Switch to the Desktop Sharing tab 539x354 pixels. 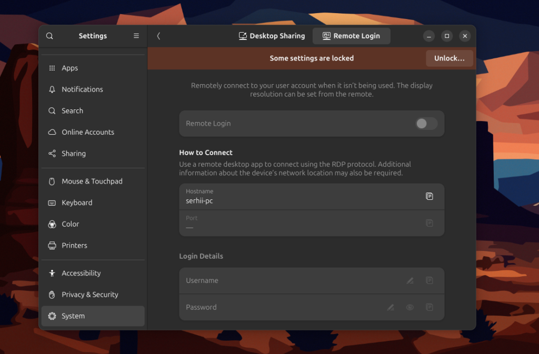[272, 36]
